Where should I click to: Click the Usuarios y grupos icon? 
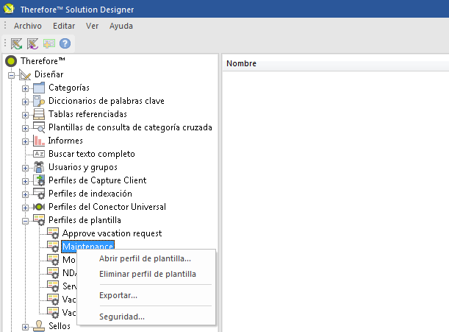tap(39, 167)
